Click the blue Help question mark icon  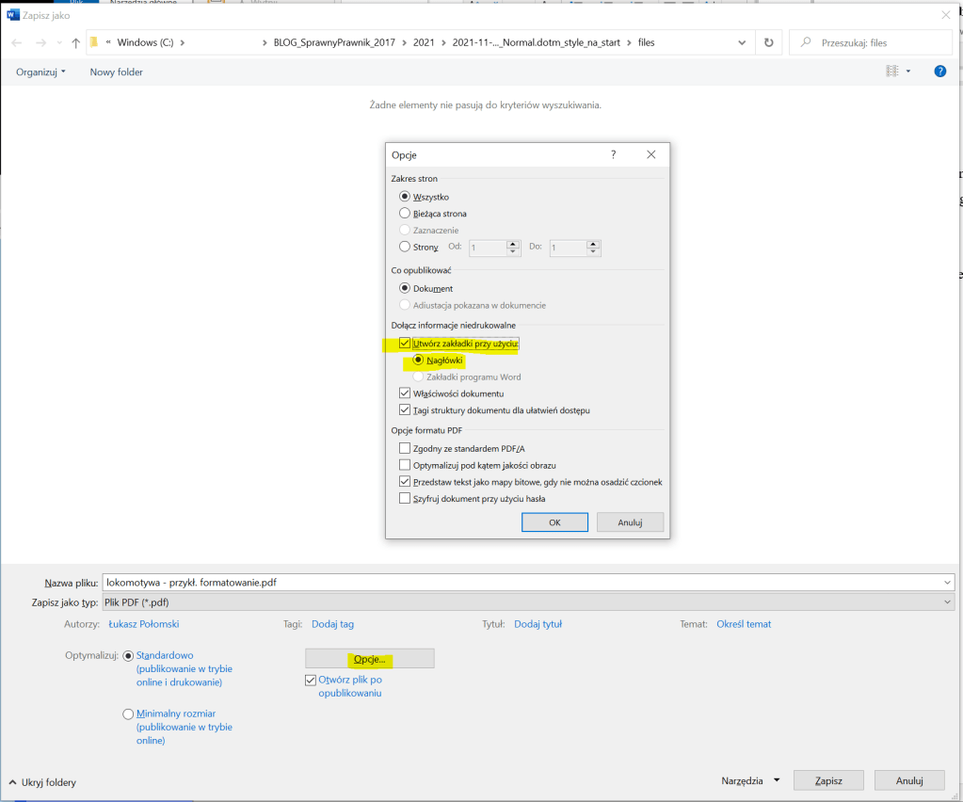(x=939, y=72)
